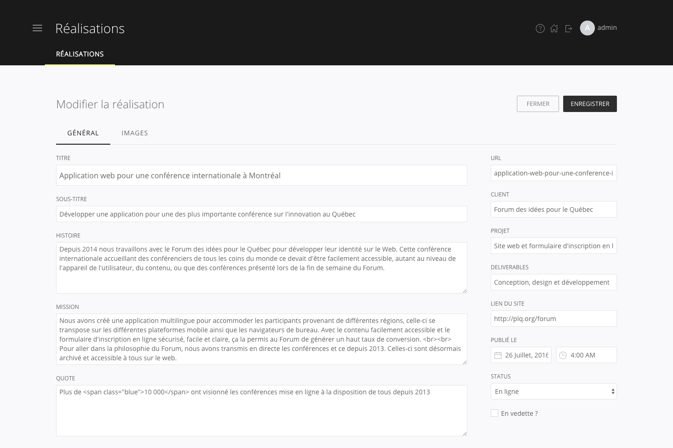Screen dimensions: 673x448
Task: Click the Enregistrer button
Action: [590, 104]
